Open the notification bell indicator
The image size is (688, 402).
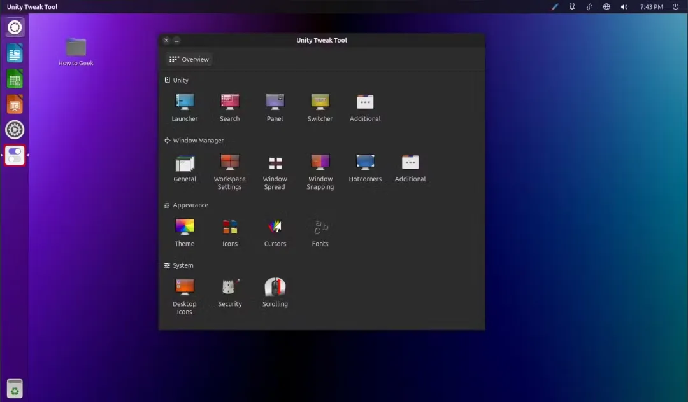coord(572,6)
